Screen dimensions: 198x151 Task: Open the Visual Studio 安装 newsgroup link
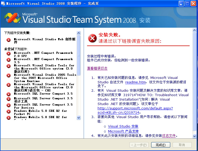[123, 126]
